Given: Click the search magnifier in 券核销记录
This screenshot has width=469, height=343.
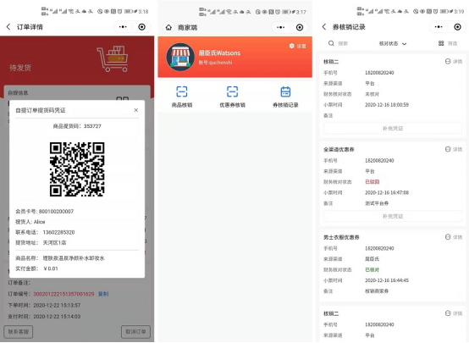Looking at the screenshot, I should [x=331, y=43].
